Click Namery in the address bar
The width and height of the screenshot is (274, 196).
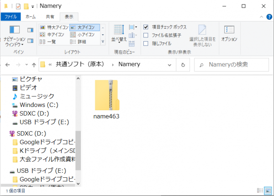[x=129, y=64]
